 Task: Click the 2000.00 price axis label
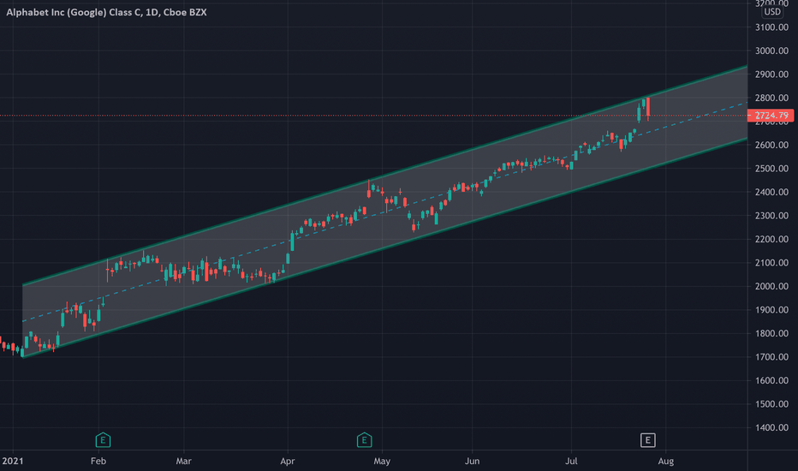pos(771,286)
